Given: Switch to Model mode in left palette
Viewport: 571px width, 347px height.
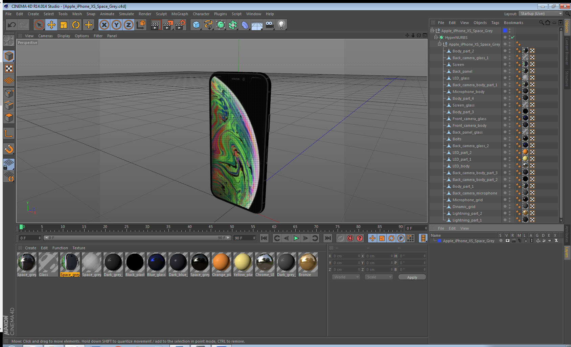Looking at the screenshot, I should (9, 56).
